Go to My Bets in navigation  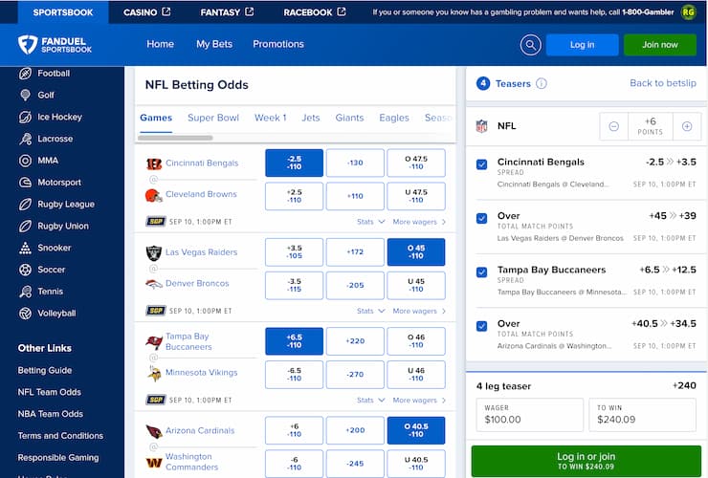pyautogui.click(x=214, y=44)
